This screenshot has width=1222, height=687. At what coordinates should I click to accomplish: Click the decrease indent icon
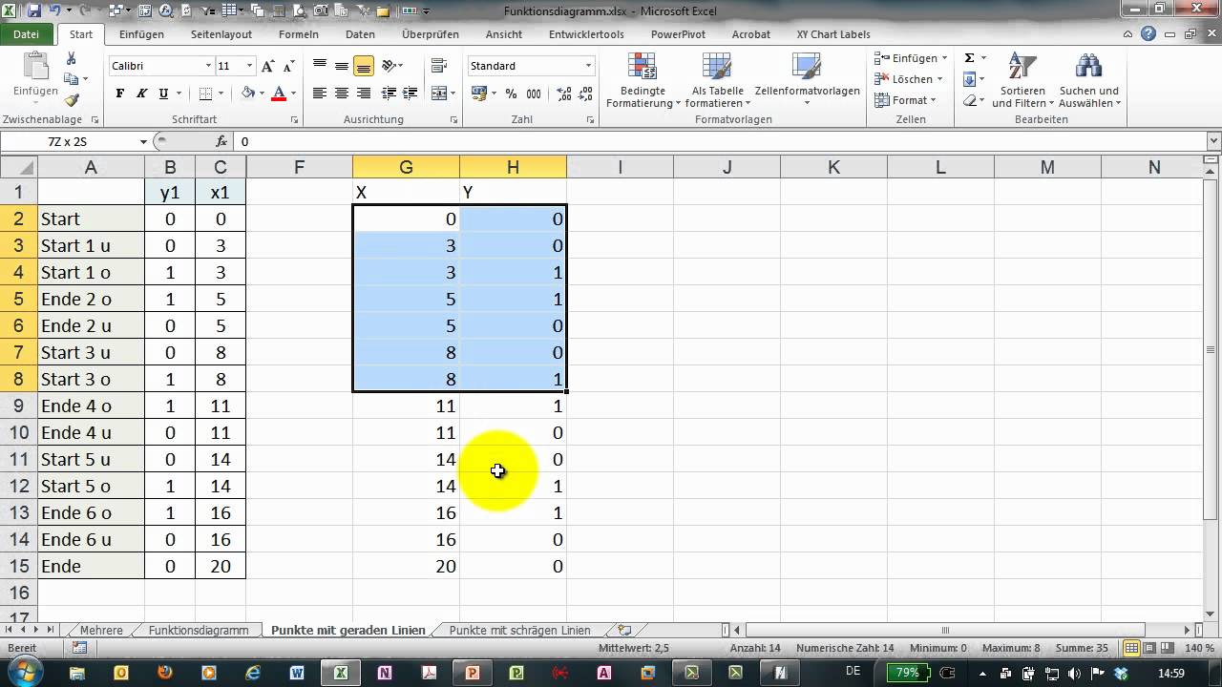(389, 94)
